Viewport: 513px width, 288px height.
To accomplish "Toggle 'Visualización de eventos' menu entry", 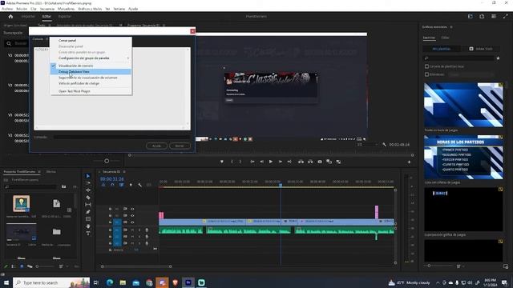I will [x=91, y=66].
